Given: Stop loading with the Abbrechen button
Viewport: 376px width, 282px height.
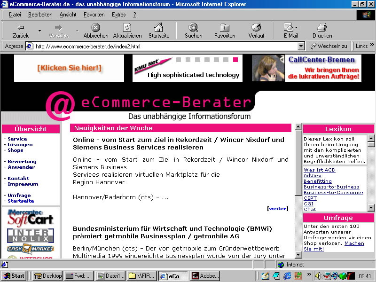Looking at the screenshot, I should pos(96,31).
